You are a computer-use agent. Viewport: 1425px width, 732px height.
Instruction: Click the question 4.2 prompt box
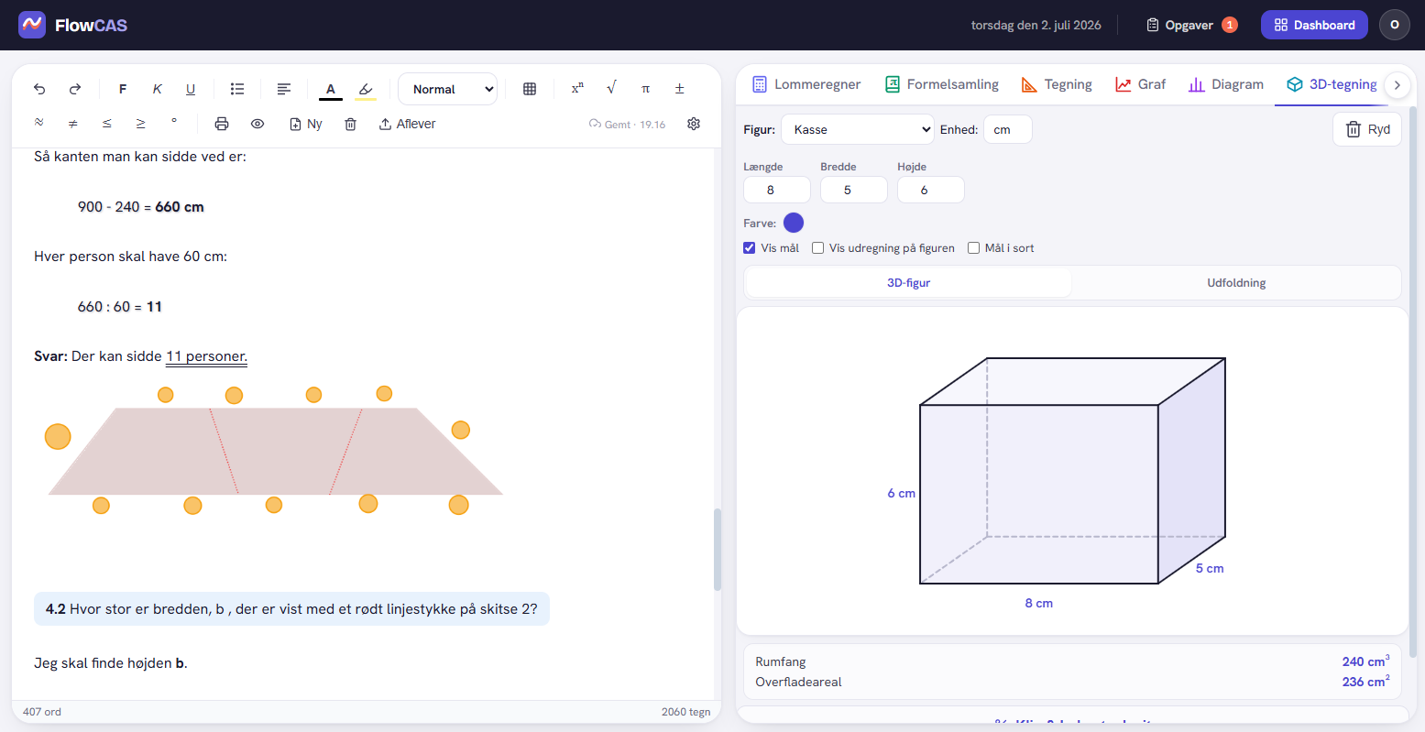(x=291, y=608)
